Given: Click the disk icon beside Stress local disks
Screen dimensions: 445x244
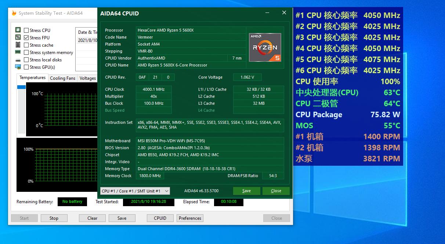Looking at the screenshot, I should coord(18,60).
